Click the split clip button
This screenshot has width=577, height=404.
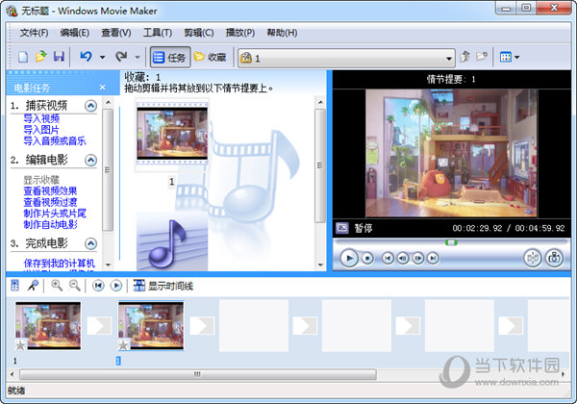pyautogui.click(x=532, y=258)
